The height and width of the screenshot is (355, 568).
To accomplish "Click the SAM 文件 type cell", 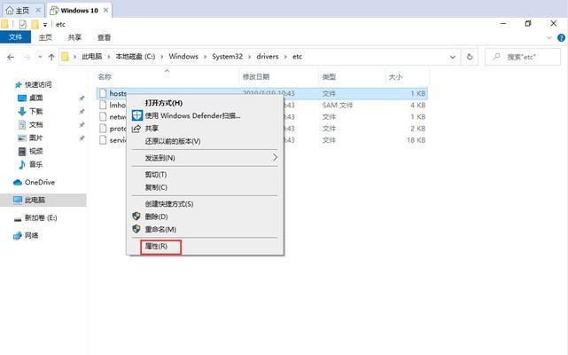I will point(338,105).
